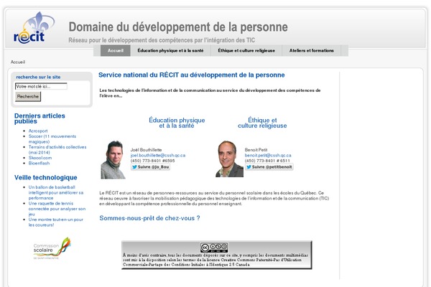Open Éducation physique et à la santé heading link
The height and width of the screenshot is (287, 431).
177,123
